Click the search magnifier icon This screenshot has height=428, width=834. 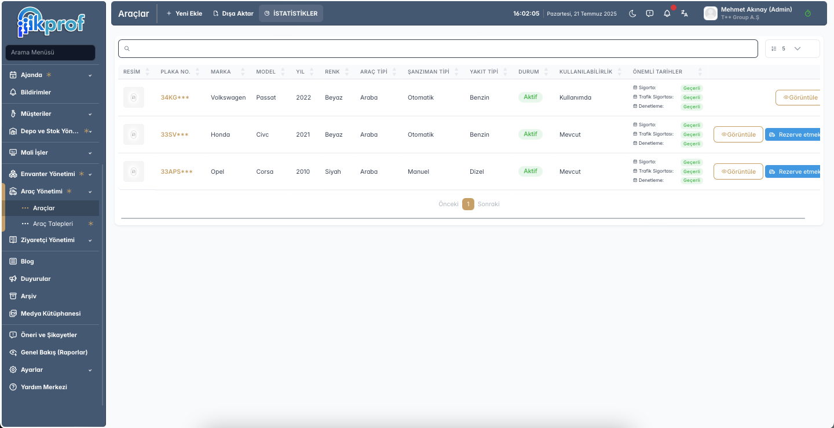coord(127,49)
